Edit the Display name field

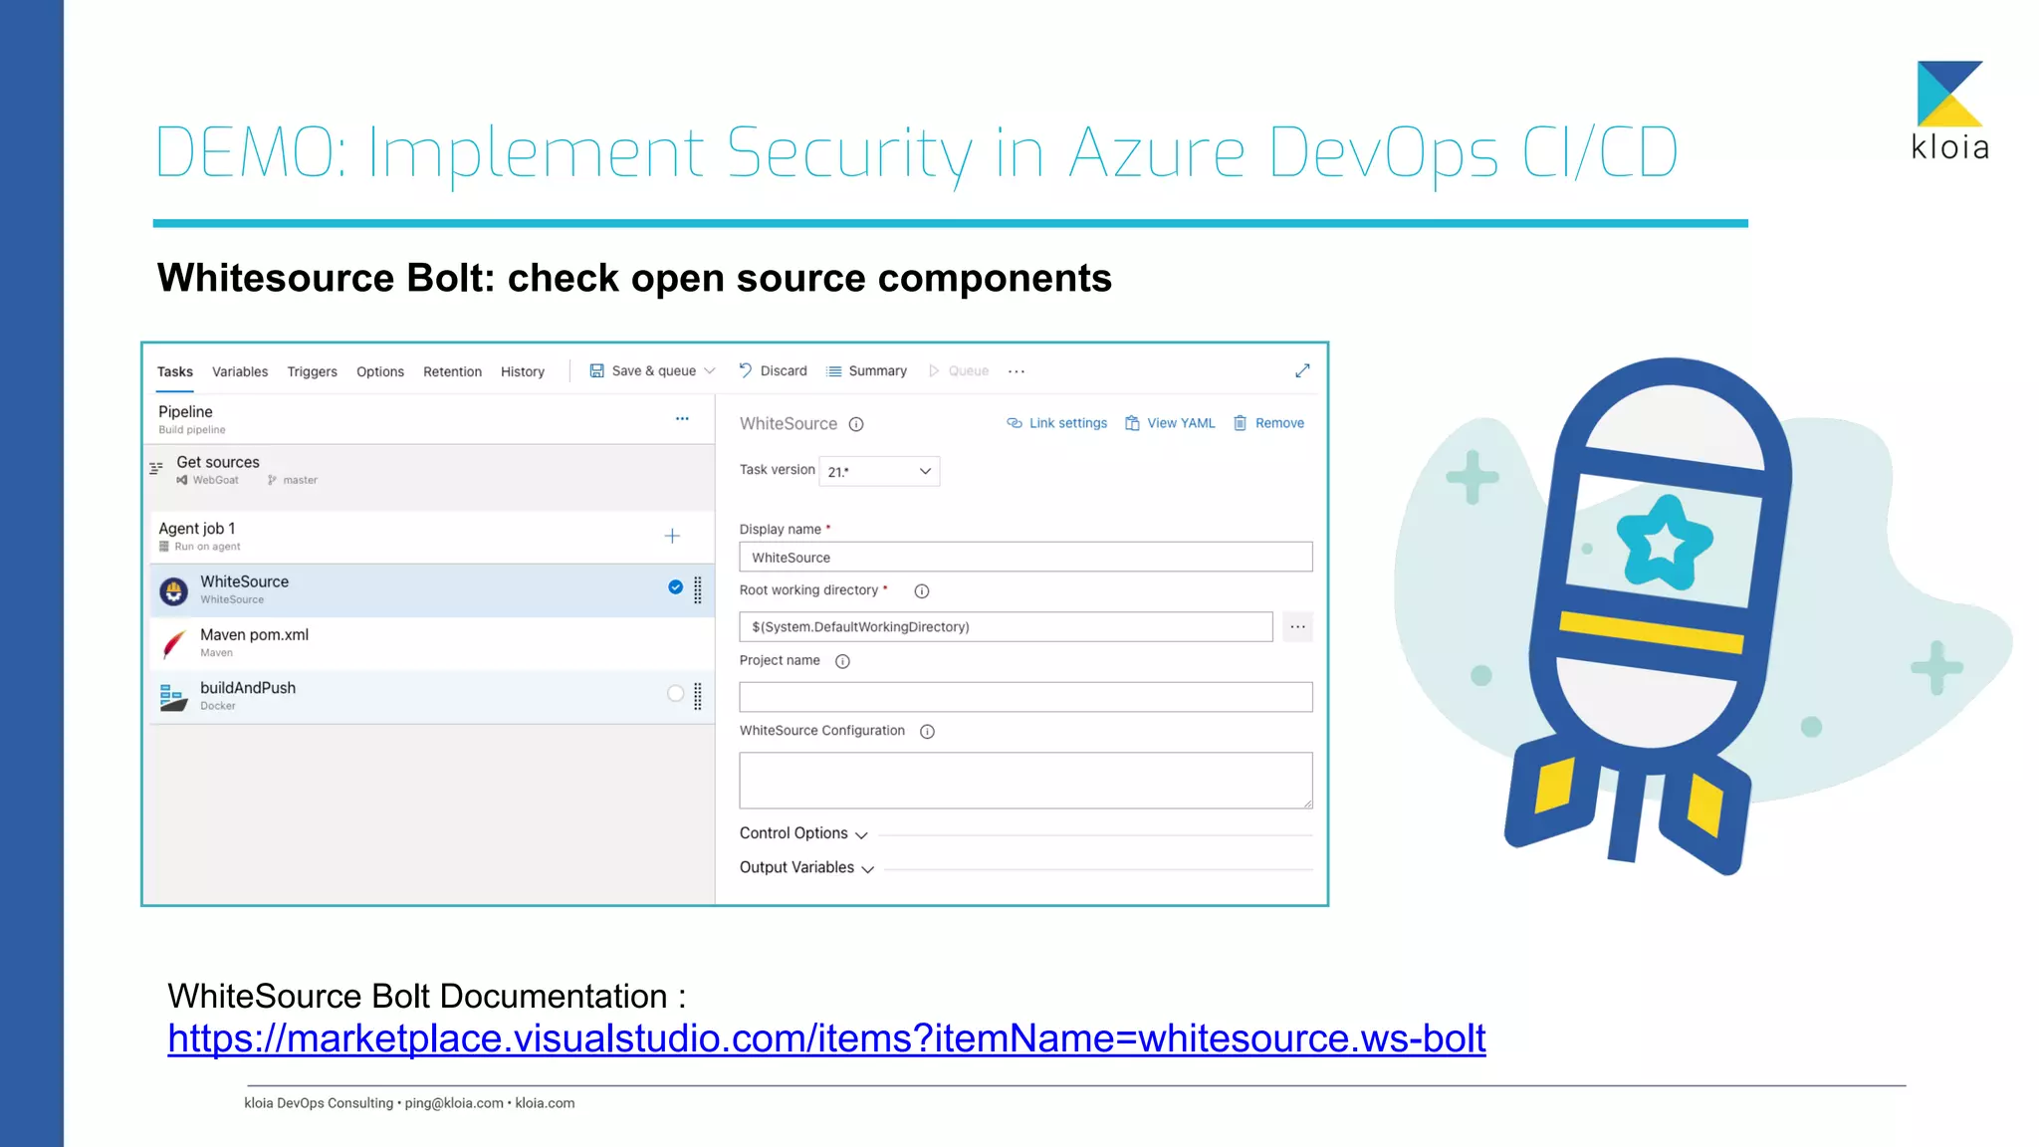pyautogui.click(x=1025, y=557)
